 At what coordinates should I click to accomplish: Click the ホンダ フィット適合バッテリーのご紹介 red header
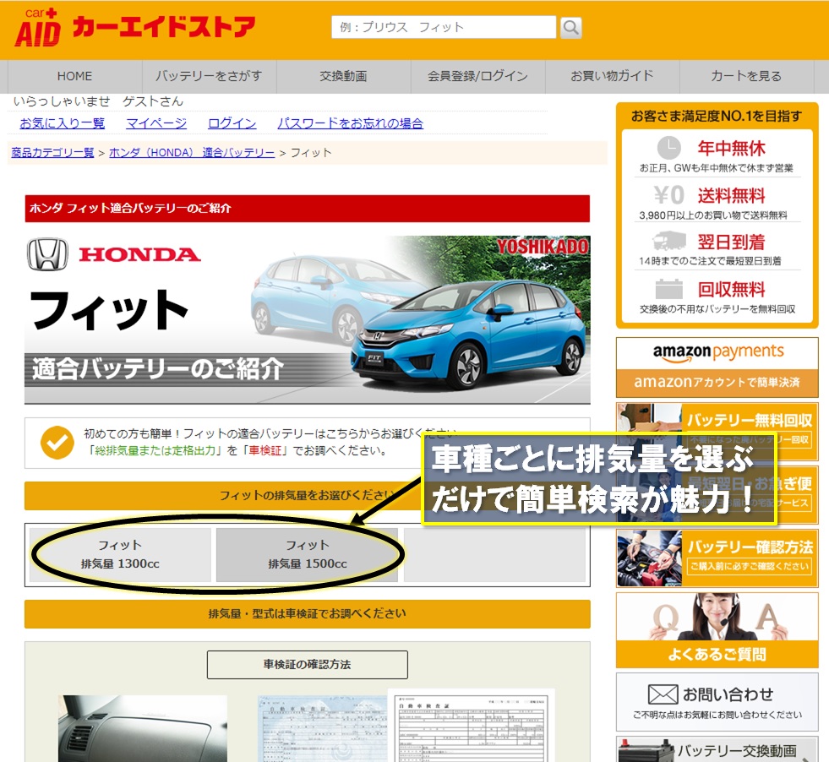point(307,208)
